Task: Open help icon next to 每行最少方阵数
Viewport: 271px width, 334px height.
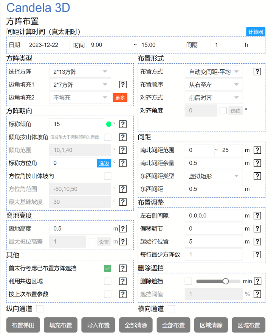Action: coord(257,254)
